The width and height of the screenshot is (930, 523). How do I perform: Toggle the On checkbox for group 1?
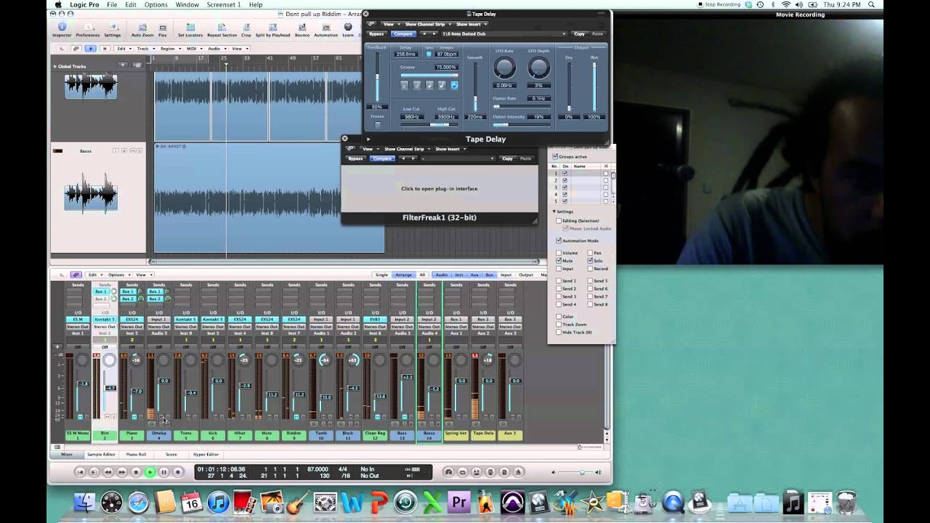pos(565,174)
